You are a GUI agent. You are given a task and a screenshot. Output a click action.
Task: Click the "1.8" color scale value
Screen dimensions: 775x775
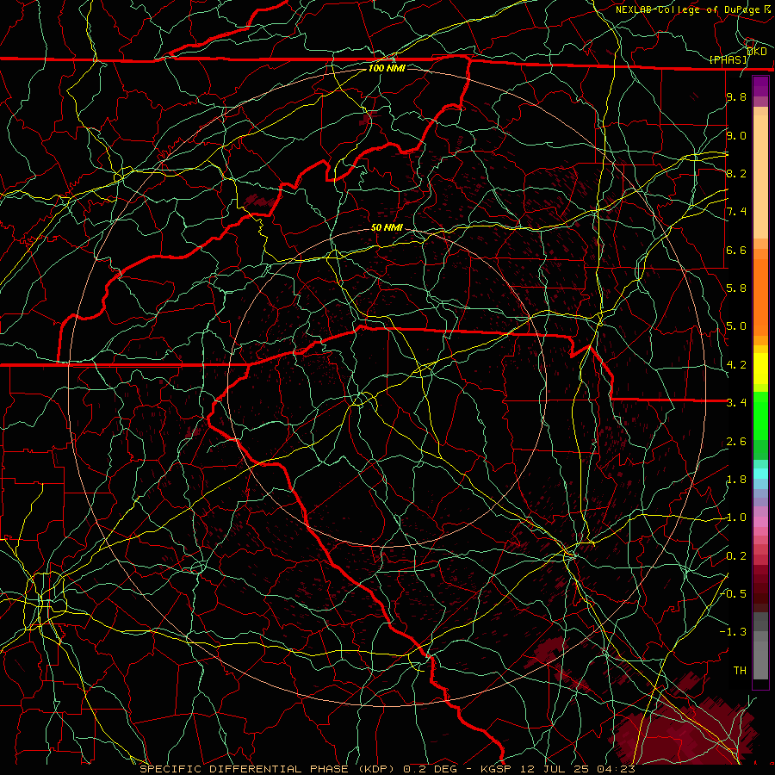[x=736, y=480]
